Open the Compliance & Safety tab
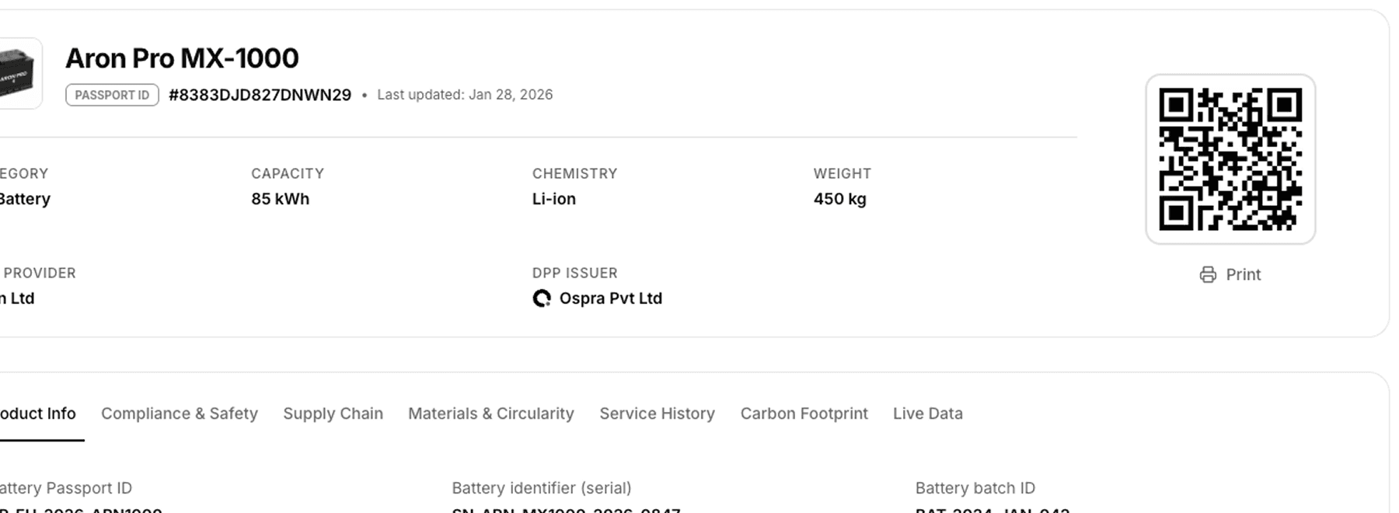Image resolution: width=1399 pixels, height=513 pixels. [x=180, y=414]
